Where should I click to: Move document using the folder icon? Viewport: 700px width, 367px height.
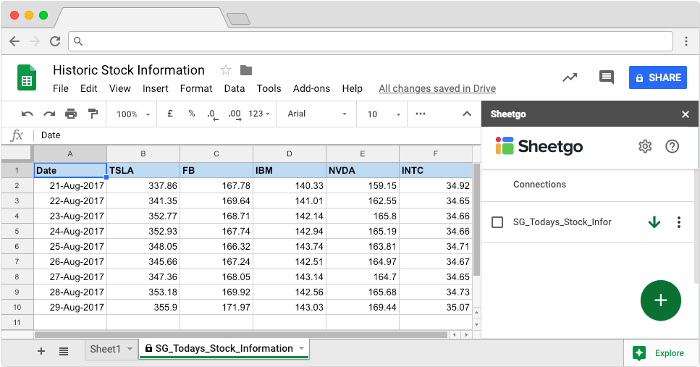[246, 70]
